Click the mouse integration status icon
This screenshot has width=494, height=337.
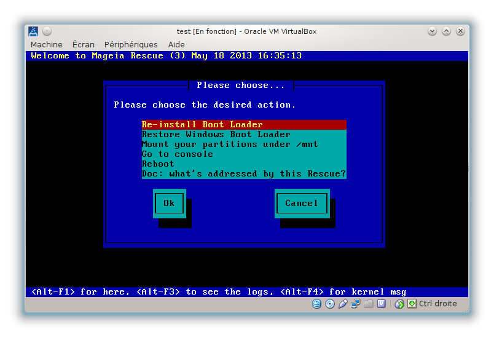(x=399, y=304)
